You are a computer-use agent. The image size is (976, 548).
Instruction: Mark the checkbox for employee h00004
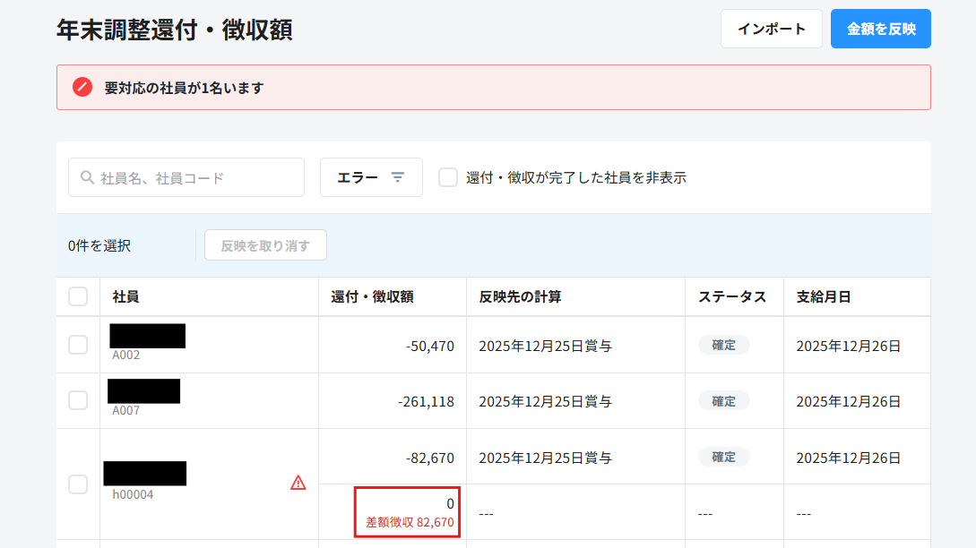78,484
